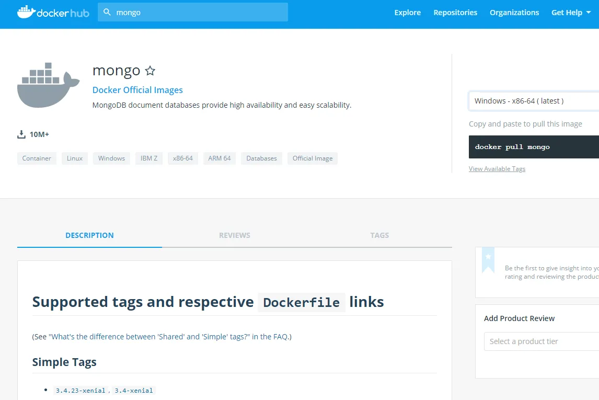
Task: Open Organizations in the top navigation
Action: pyautogui.click(x=514, y=13)
